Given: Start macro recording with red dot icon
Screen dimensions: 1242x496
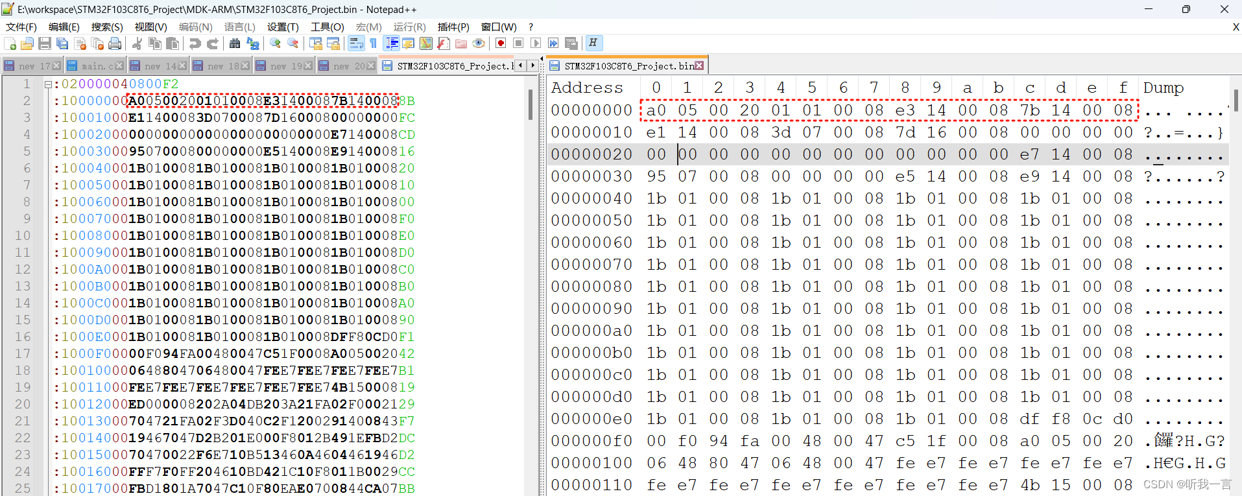Looking at the screenshot, I should [501, 43].
